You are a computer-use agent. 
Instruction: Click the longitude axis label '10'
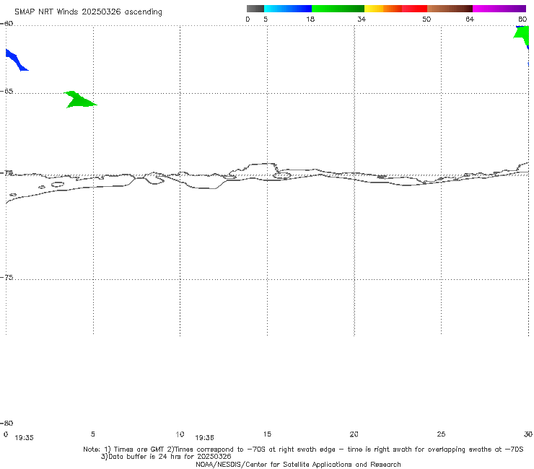pos(180,434)
